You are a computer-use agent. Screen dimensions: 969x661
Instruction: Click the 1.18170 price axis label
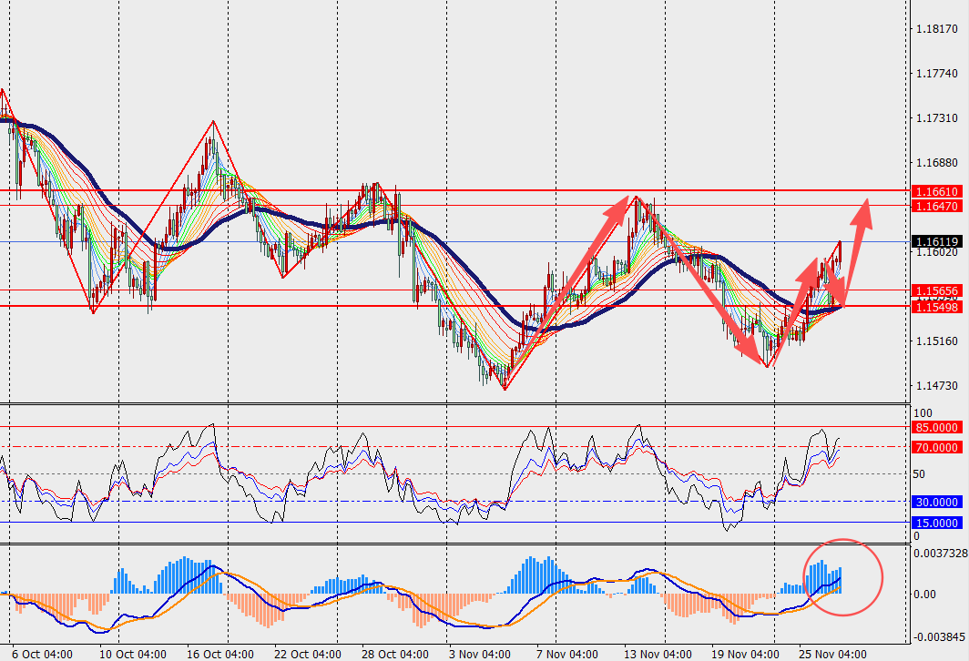click(937, 28)
